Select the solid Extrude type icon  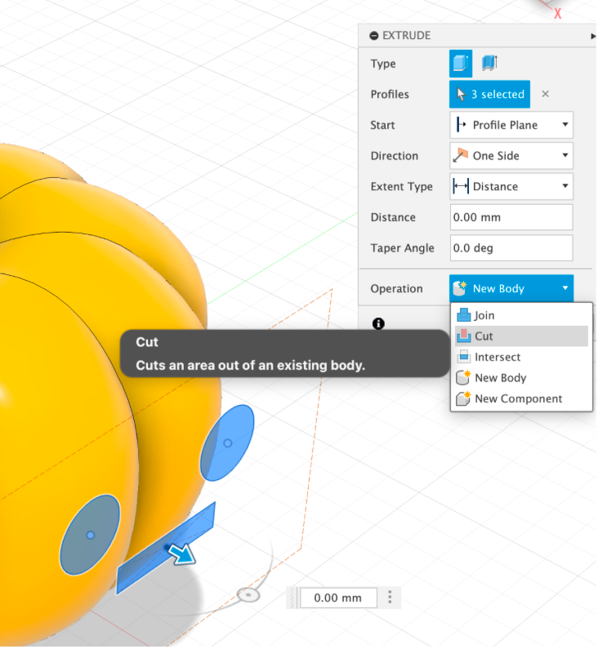pyautogui.click(x=461, y=64)
